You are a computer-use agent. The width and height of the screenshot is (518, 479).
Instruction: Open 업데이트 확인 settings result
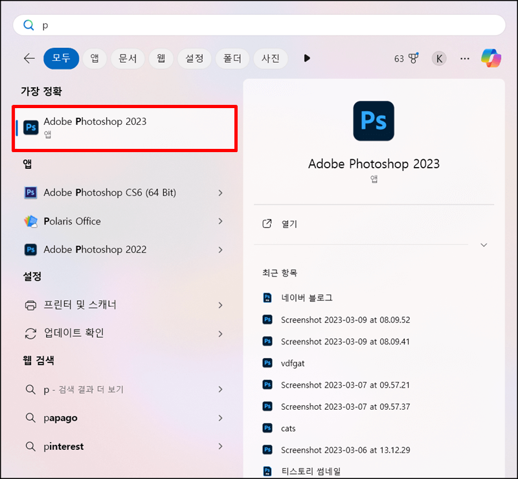124,333
